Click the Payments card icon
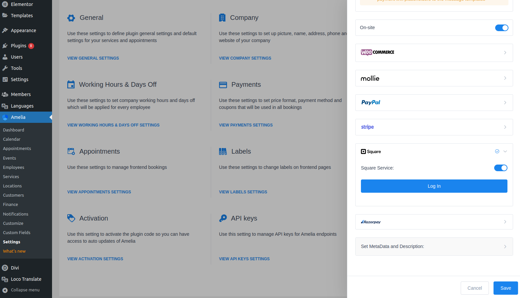This screenshot has width=520, height=298. tap(223, 85)
